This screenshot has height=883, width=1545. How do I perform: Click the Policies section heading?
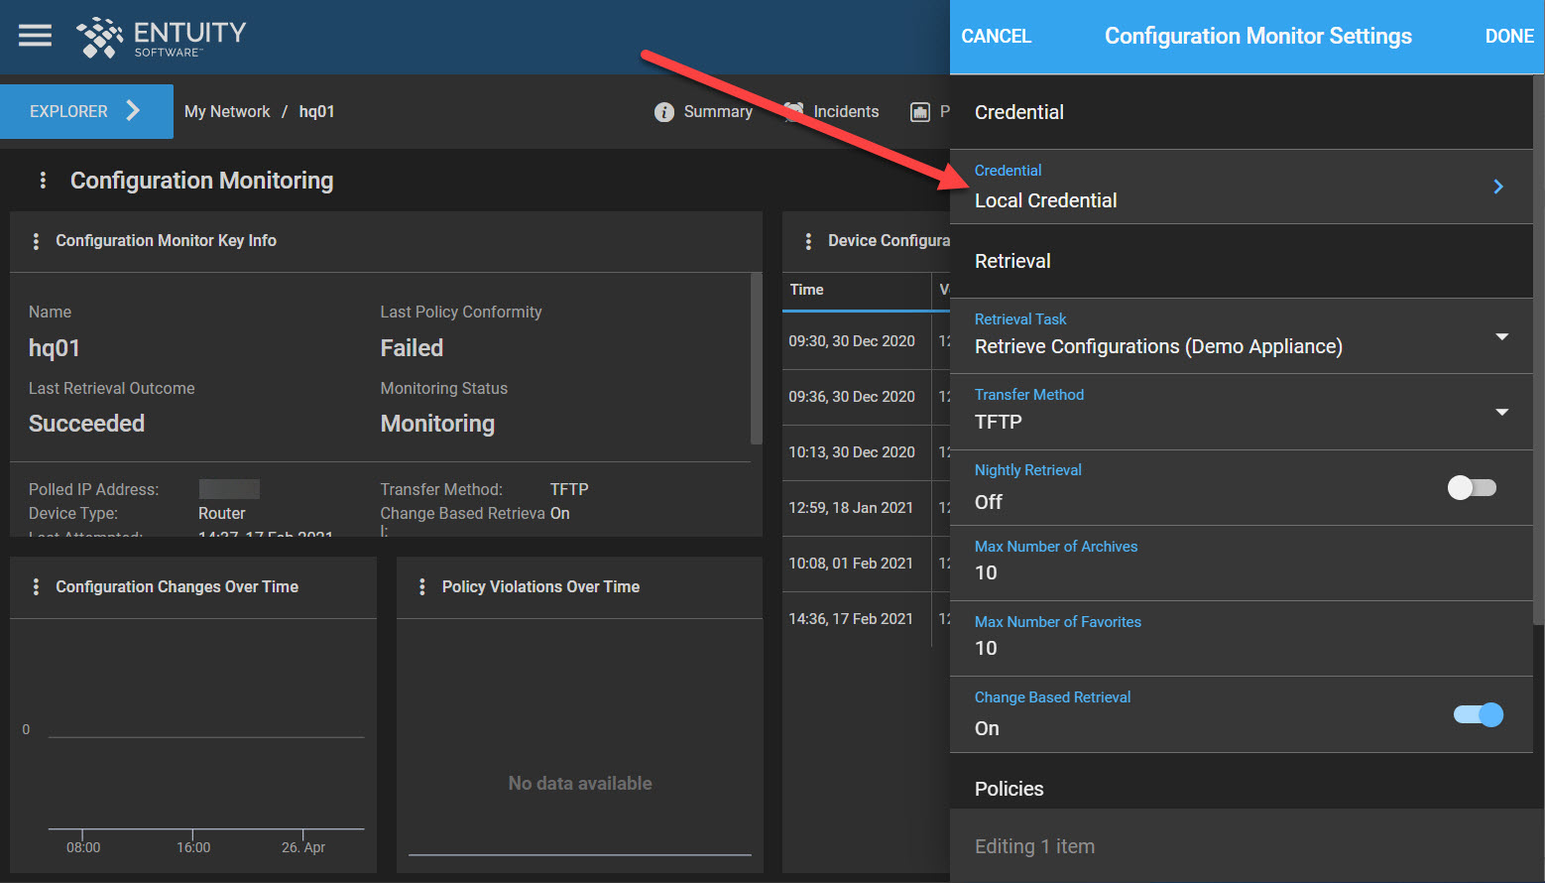click(1009, 789)
